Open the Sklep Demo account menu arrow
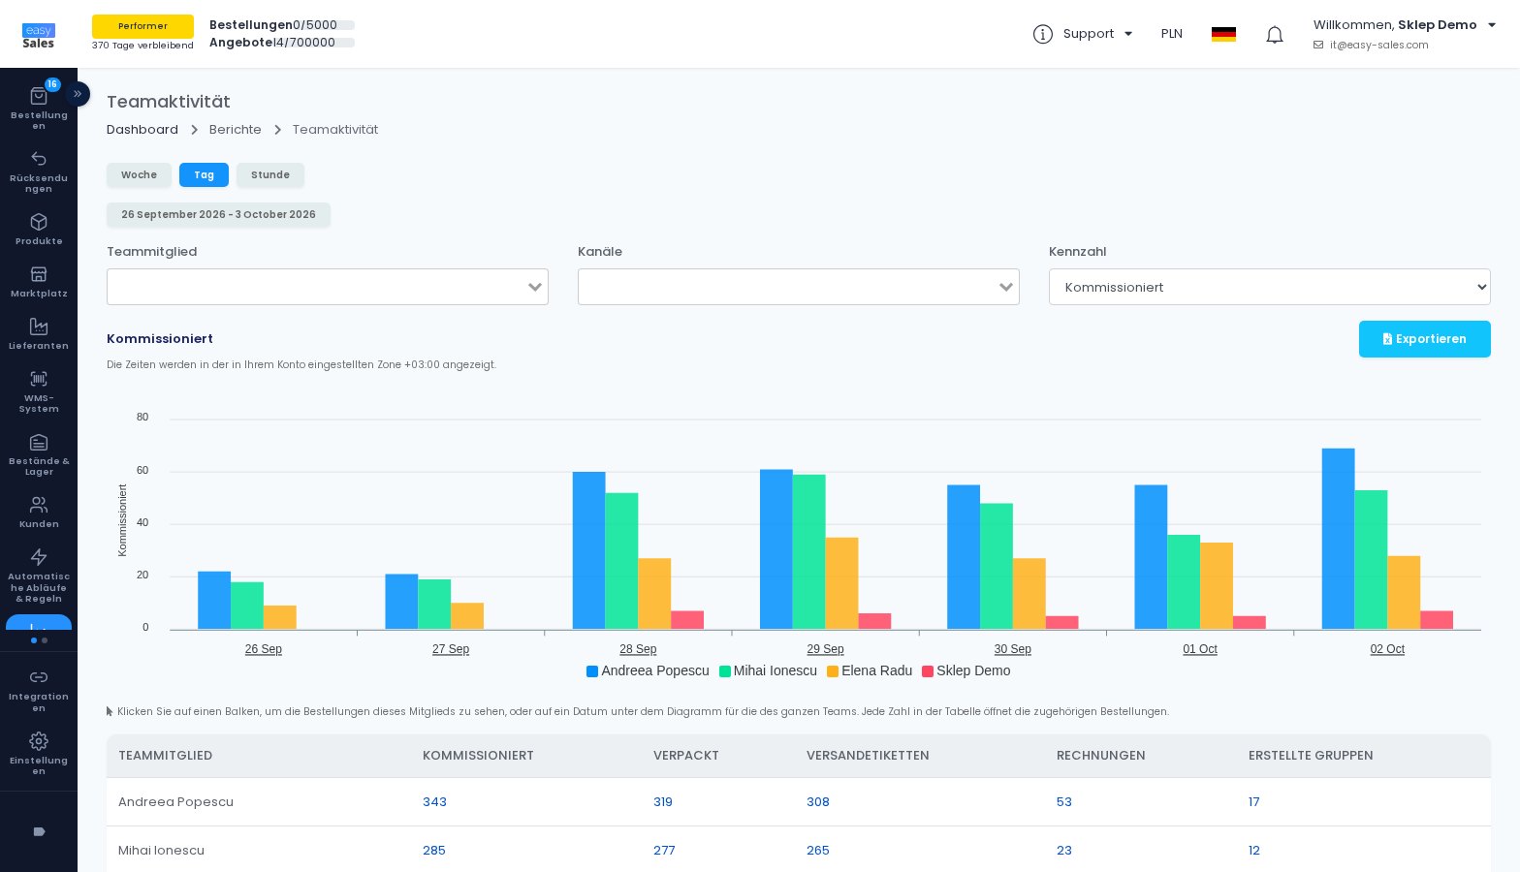This screenshot has height=872, width=1520. point(1492,25)
